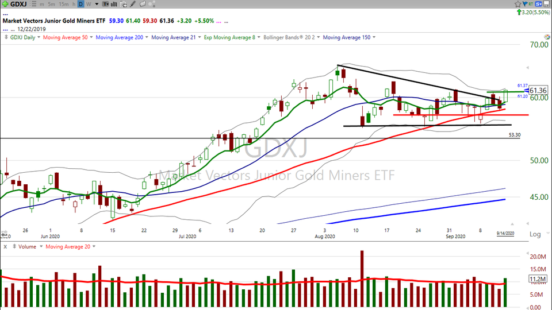This screenshot has width=552, height=310.
Task: Click the Sep 2020 time axis label
Action: [x=455, y=237]
